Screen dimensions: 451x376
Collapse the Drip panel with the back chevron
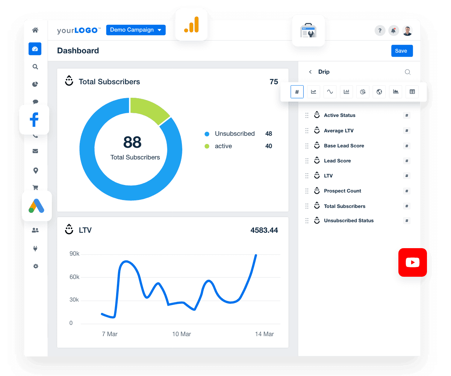311,71
